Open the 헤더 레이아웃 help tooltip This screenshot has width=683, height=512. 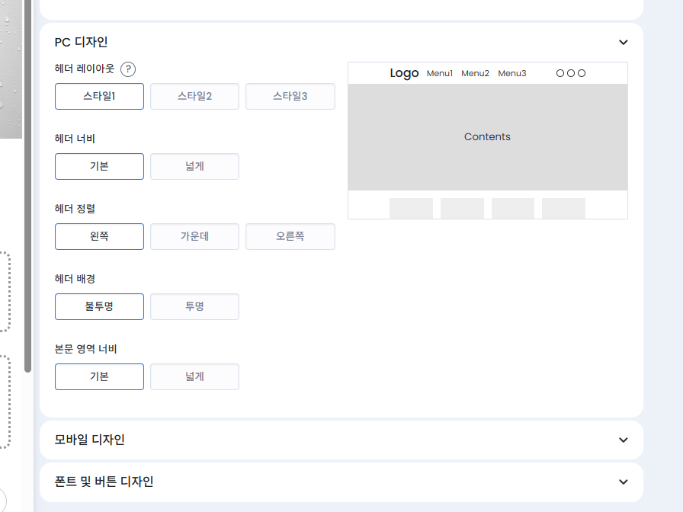pos(128,70)
